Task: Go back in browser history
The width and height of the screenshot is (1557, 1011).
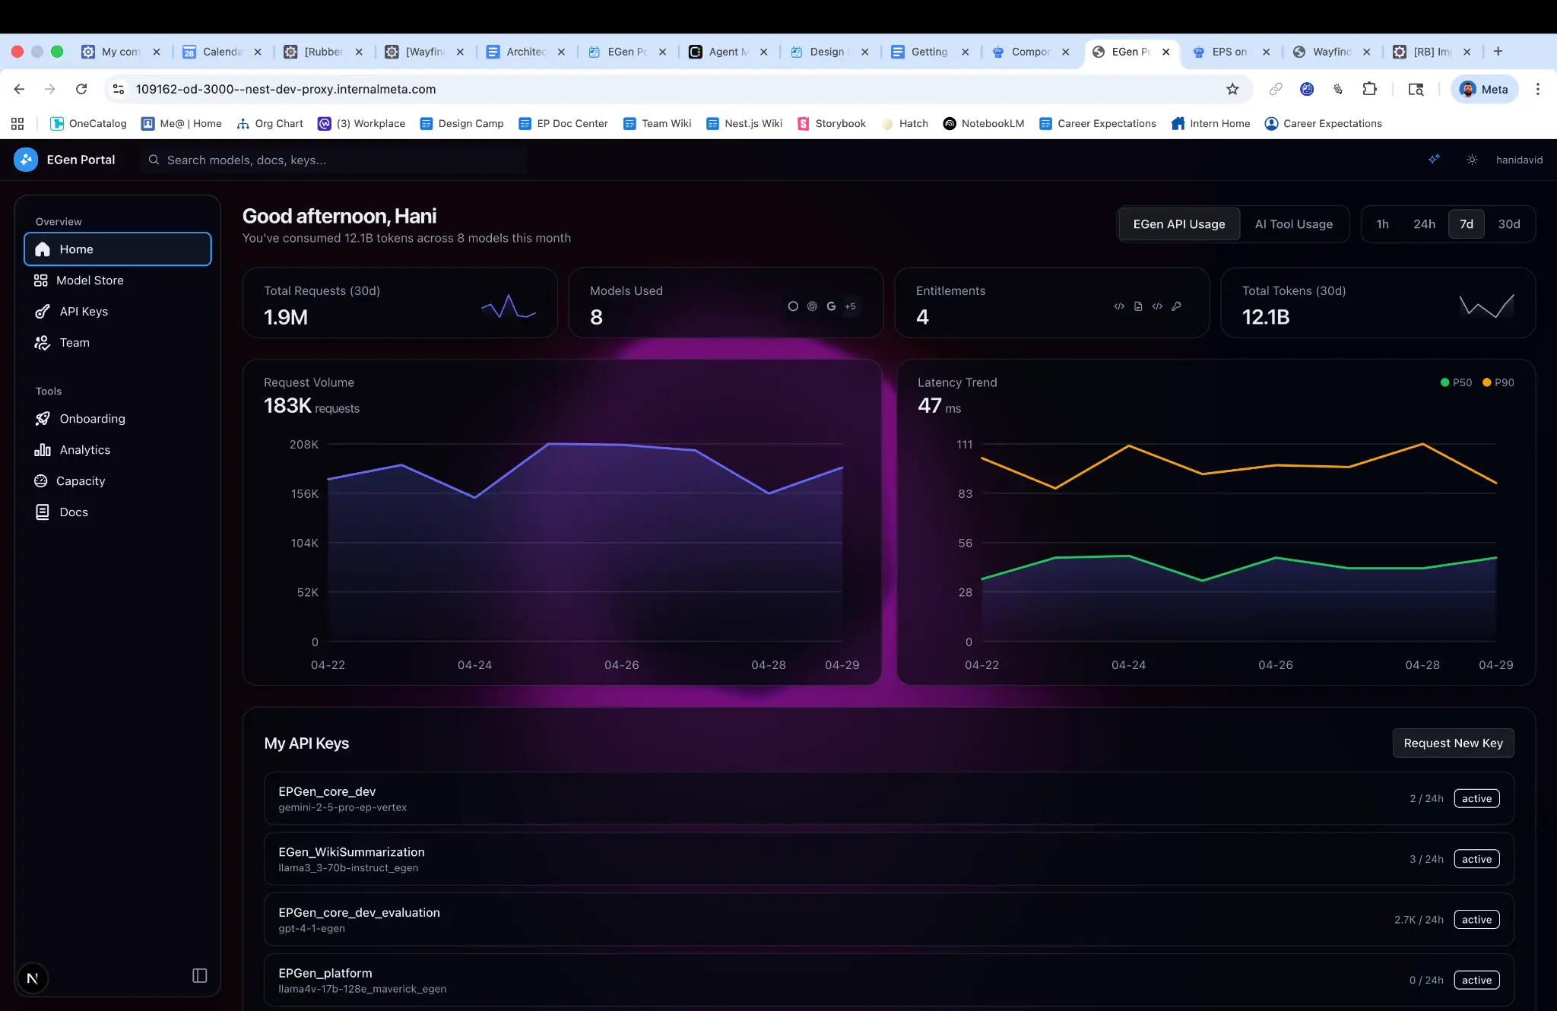Action: tap(19, 89)
